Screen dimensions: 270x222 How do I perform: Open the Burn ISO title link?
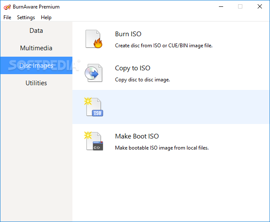click(128, 34)
